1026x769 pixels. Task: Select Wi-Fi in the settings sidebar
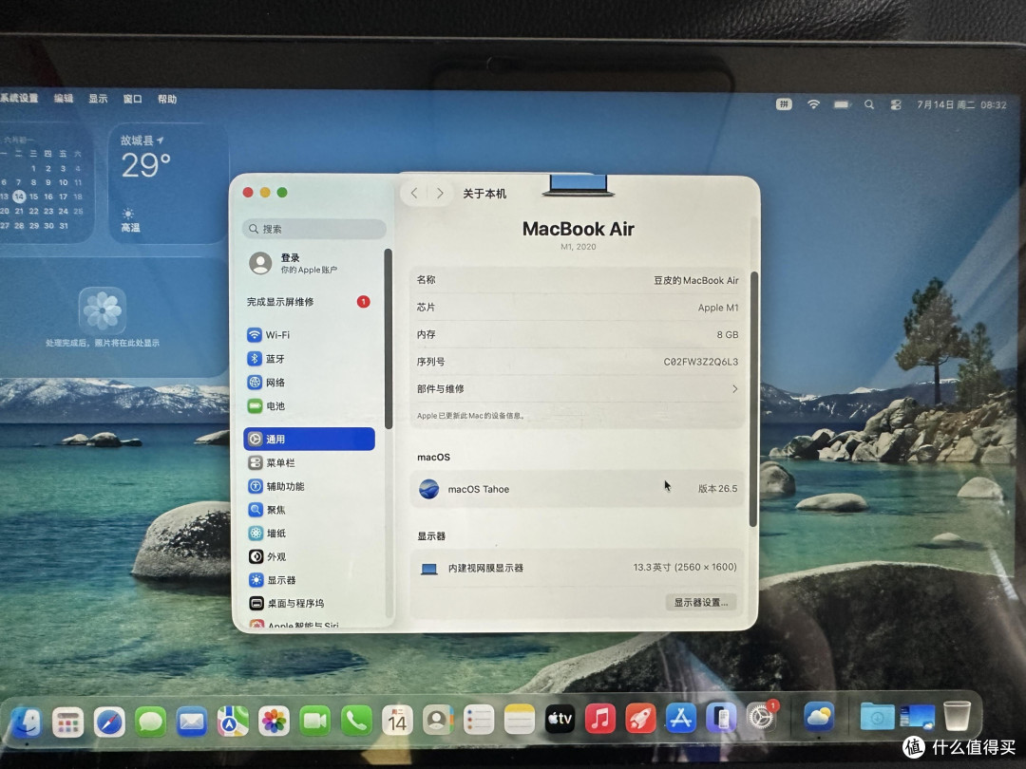tap(309, 335)
